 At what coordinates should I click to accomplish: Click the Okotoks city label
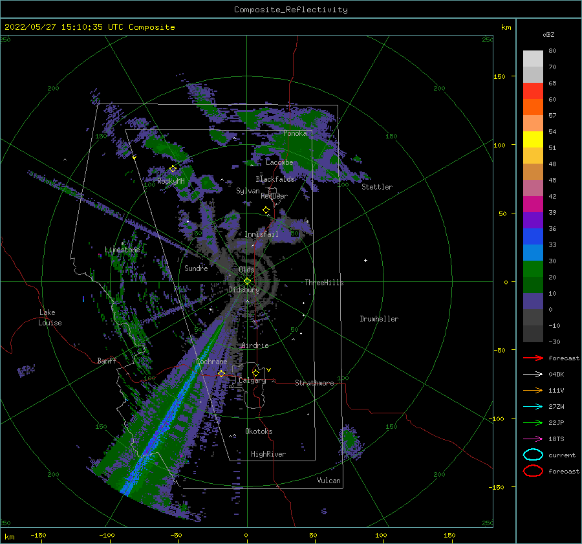(259, 431)
